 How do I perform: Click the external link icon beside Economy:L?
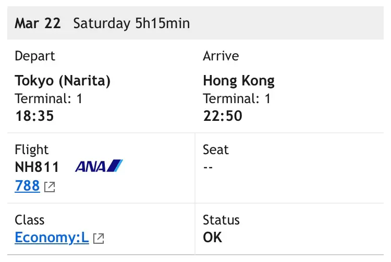point(99,239)
